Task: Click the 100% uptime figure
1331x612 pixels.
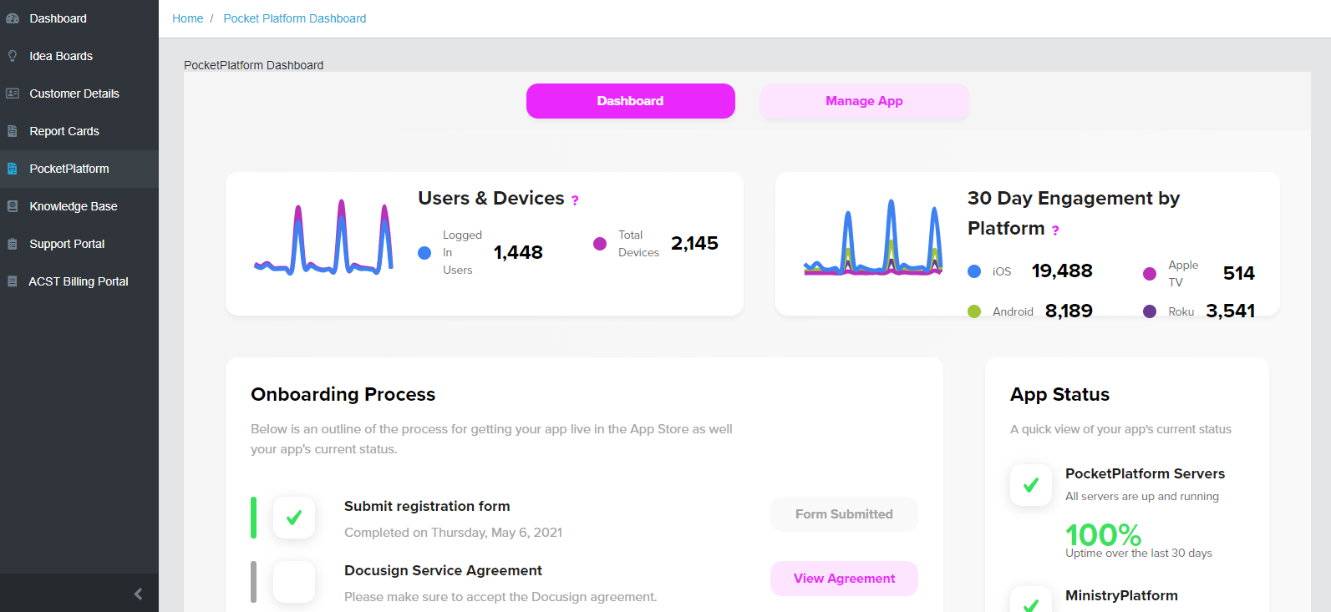Action: 1104,534
